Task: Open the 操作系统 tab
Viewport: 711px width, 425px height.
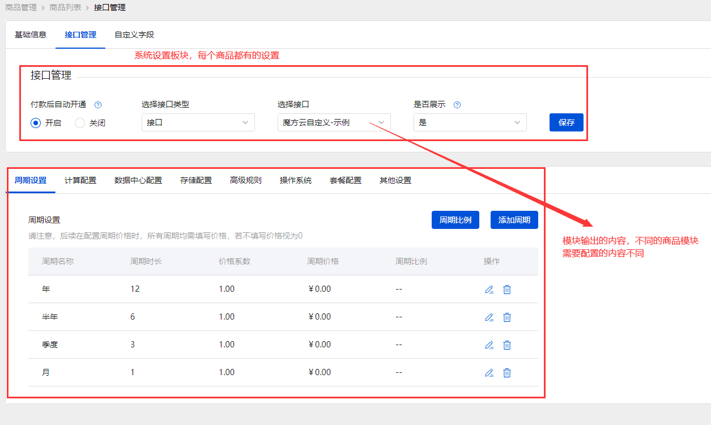Action: pyautogui.click(x=296, y=180)
